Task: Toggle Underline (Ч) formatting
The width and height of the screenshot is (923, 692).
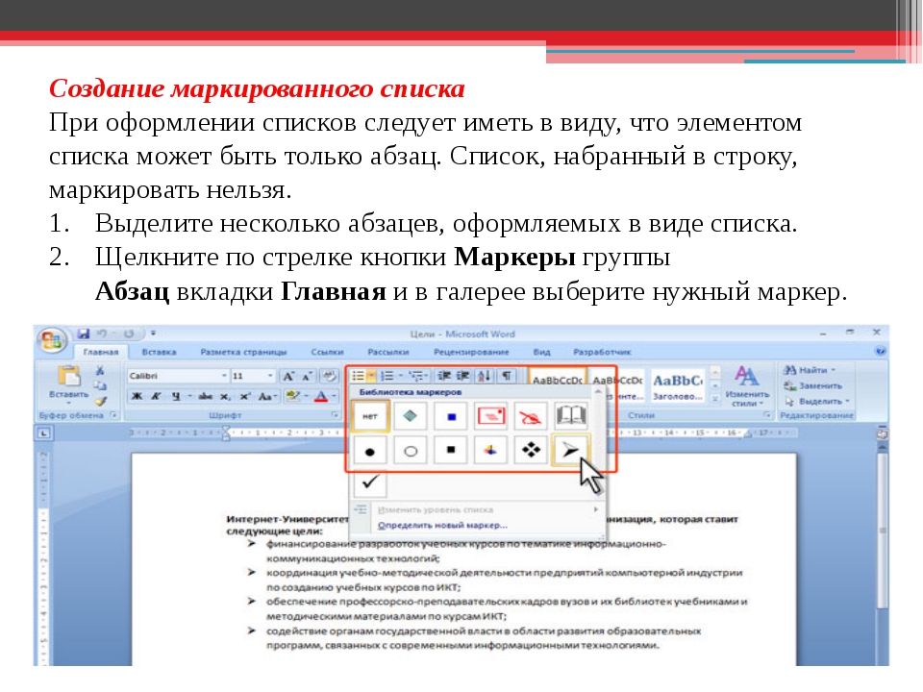Action: 175,397
